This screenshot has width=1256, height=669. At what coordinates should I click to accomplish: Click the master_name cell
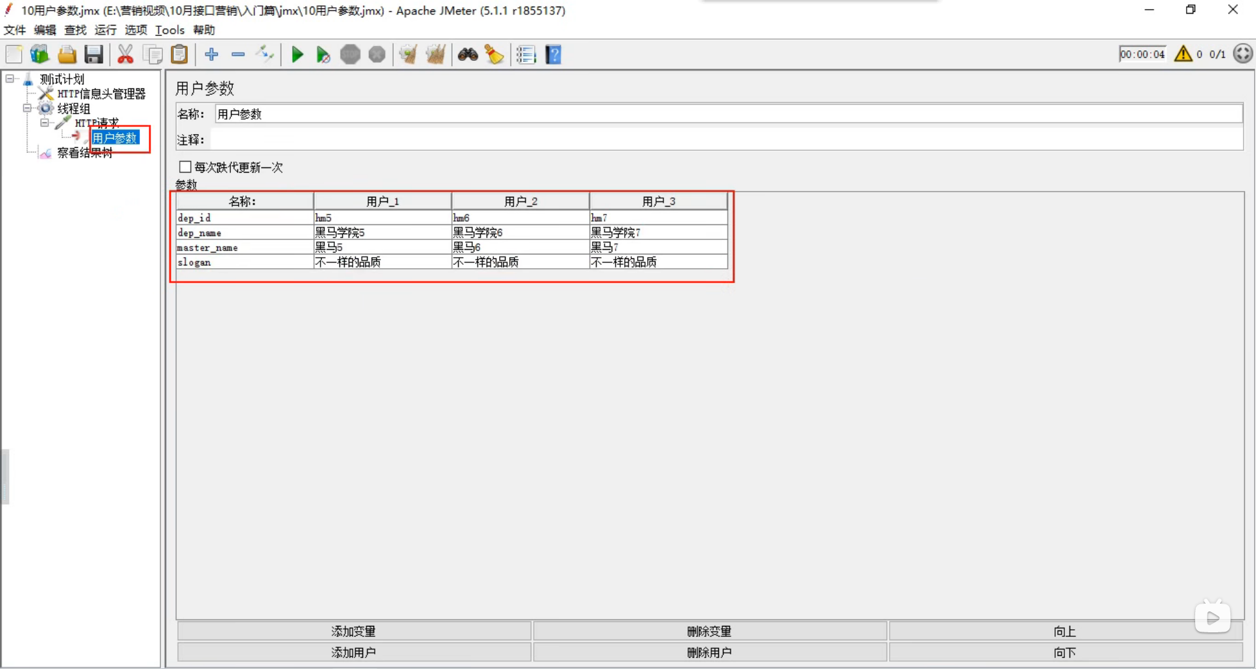point(245,247)
